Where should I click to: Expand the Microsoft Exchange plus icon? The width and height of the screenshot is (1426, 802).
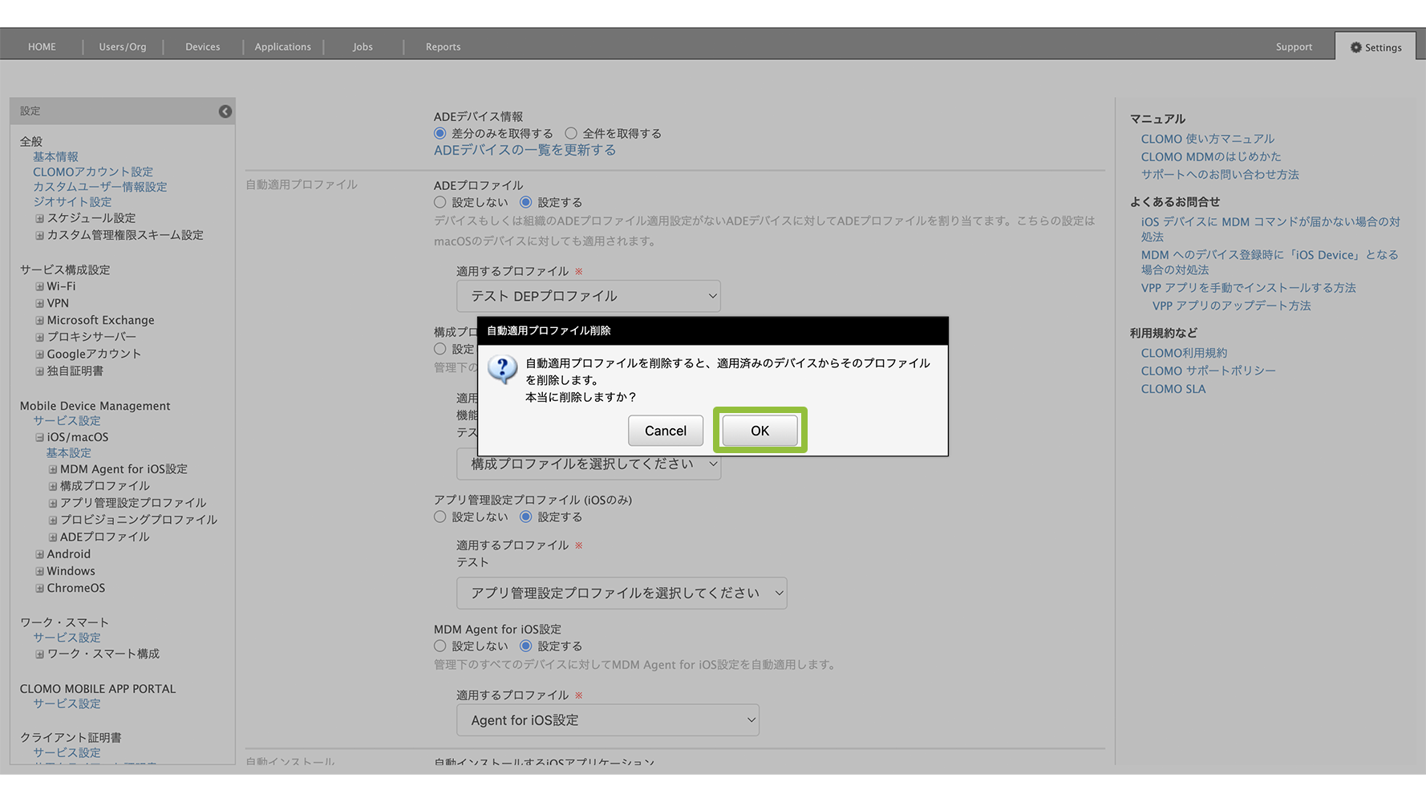coord(39,320)
